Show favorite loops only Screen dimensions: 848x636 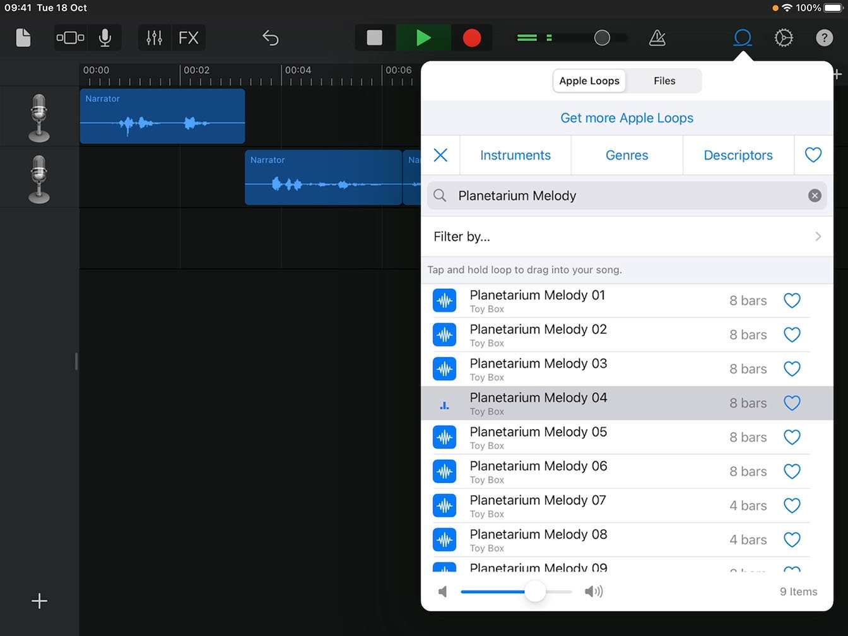(x=813, y=155)
